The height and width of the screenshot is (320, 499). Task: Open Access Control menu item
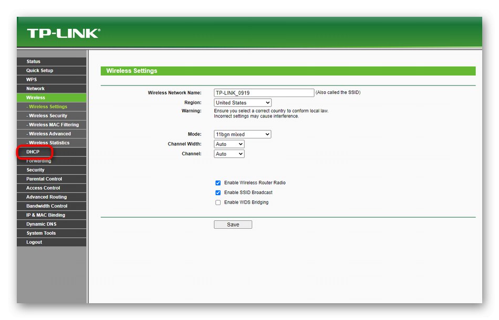51,188
